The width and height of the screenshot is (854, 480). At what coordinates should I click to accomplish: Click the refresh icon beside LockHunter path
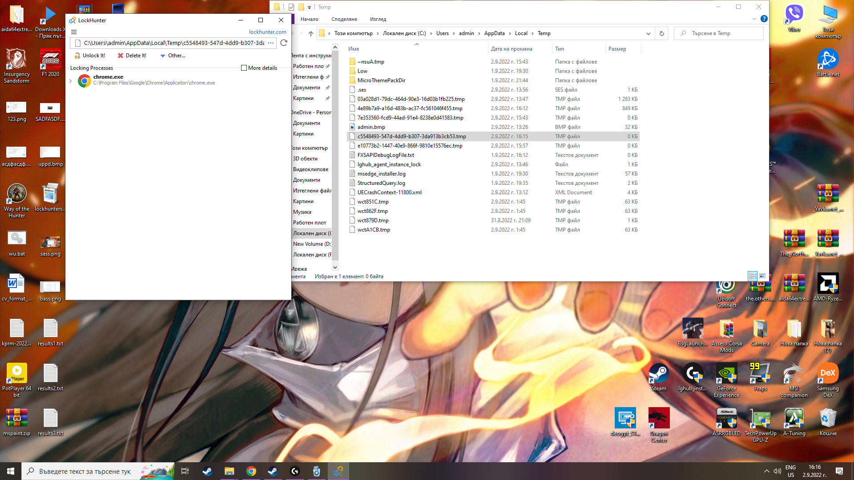pyautogui.click(x=284, y=43)
